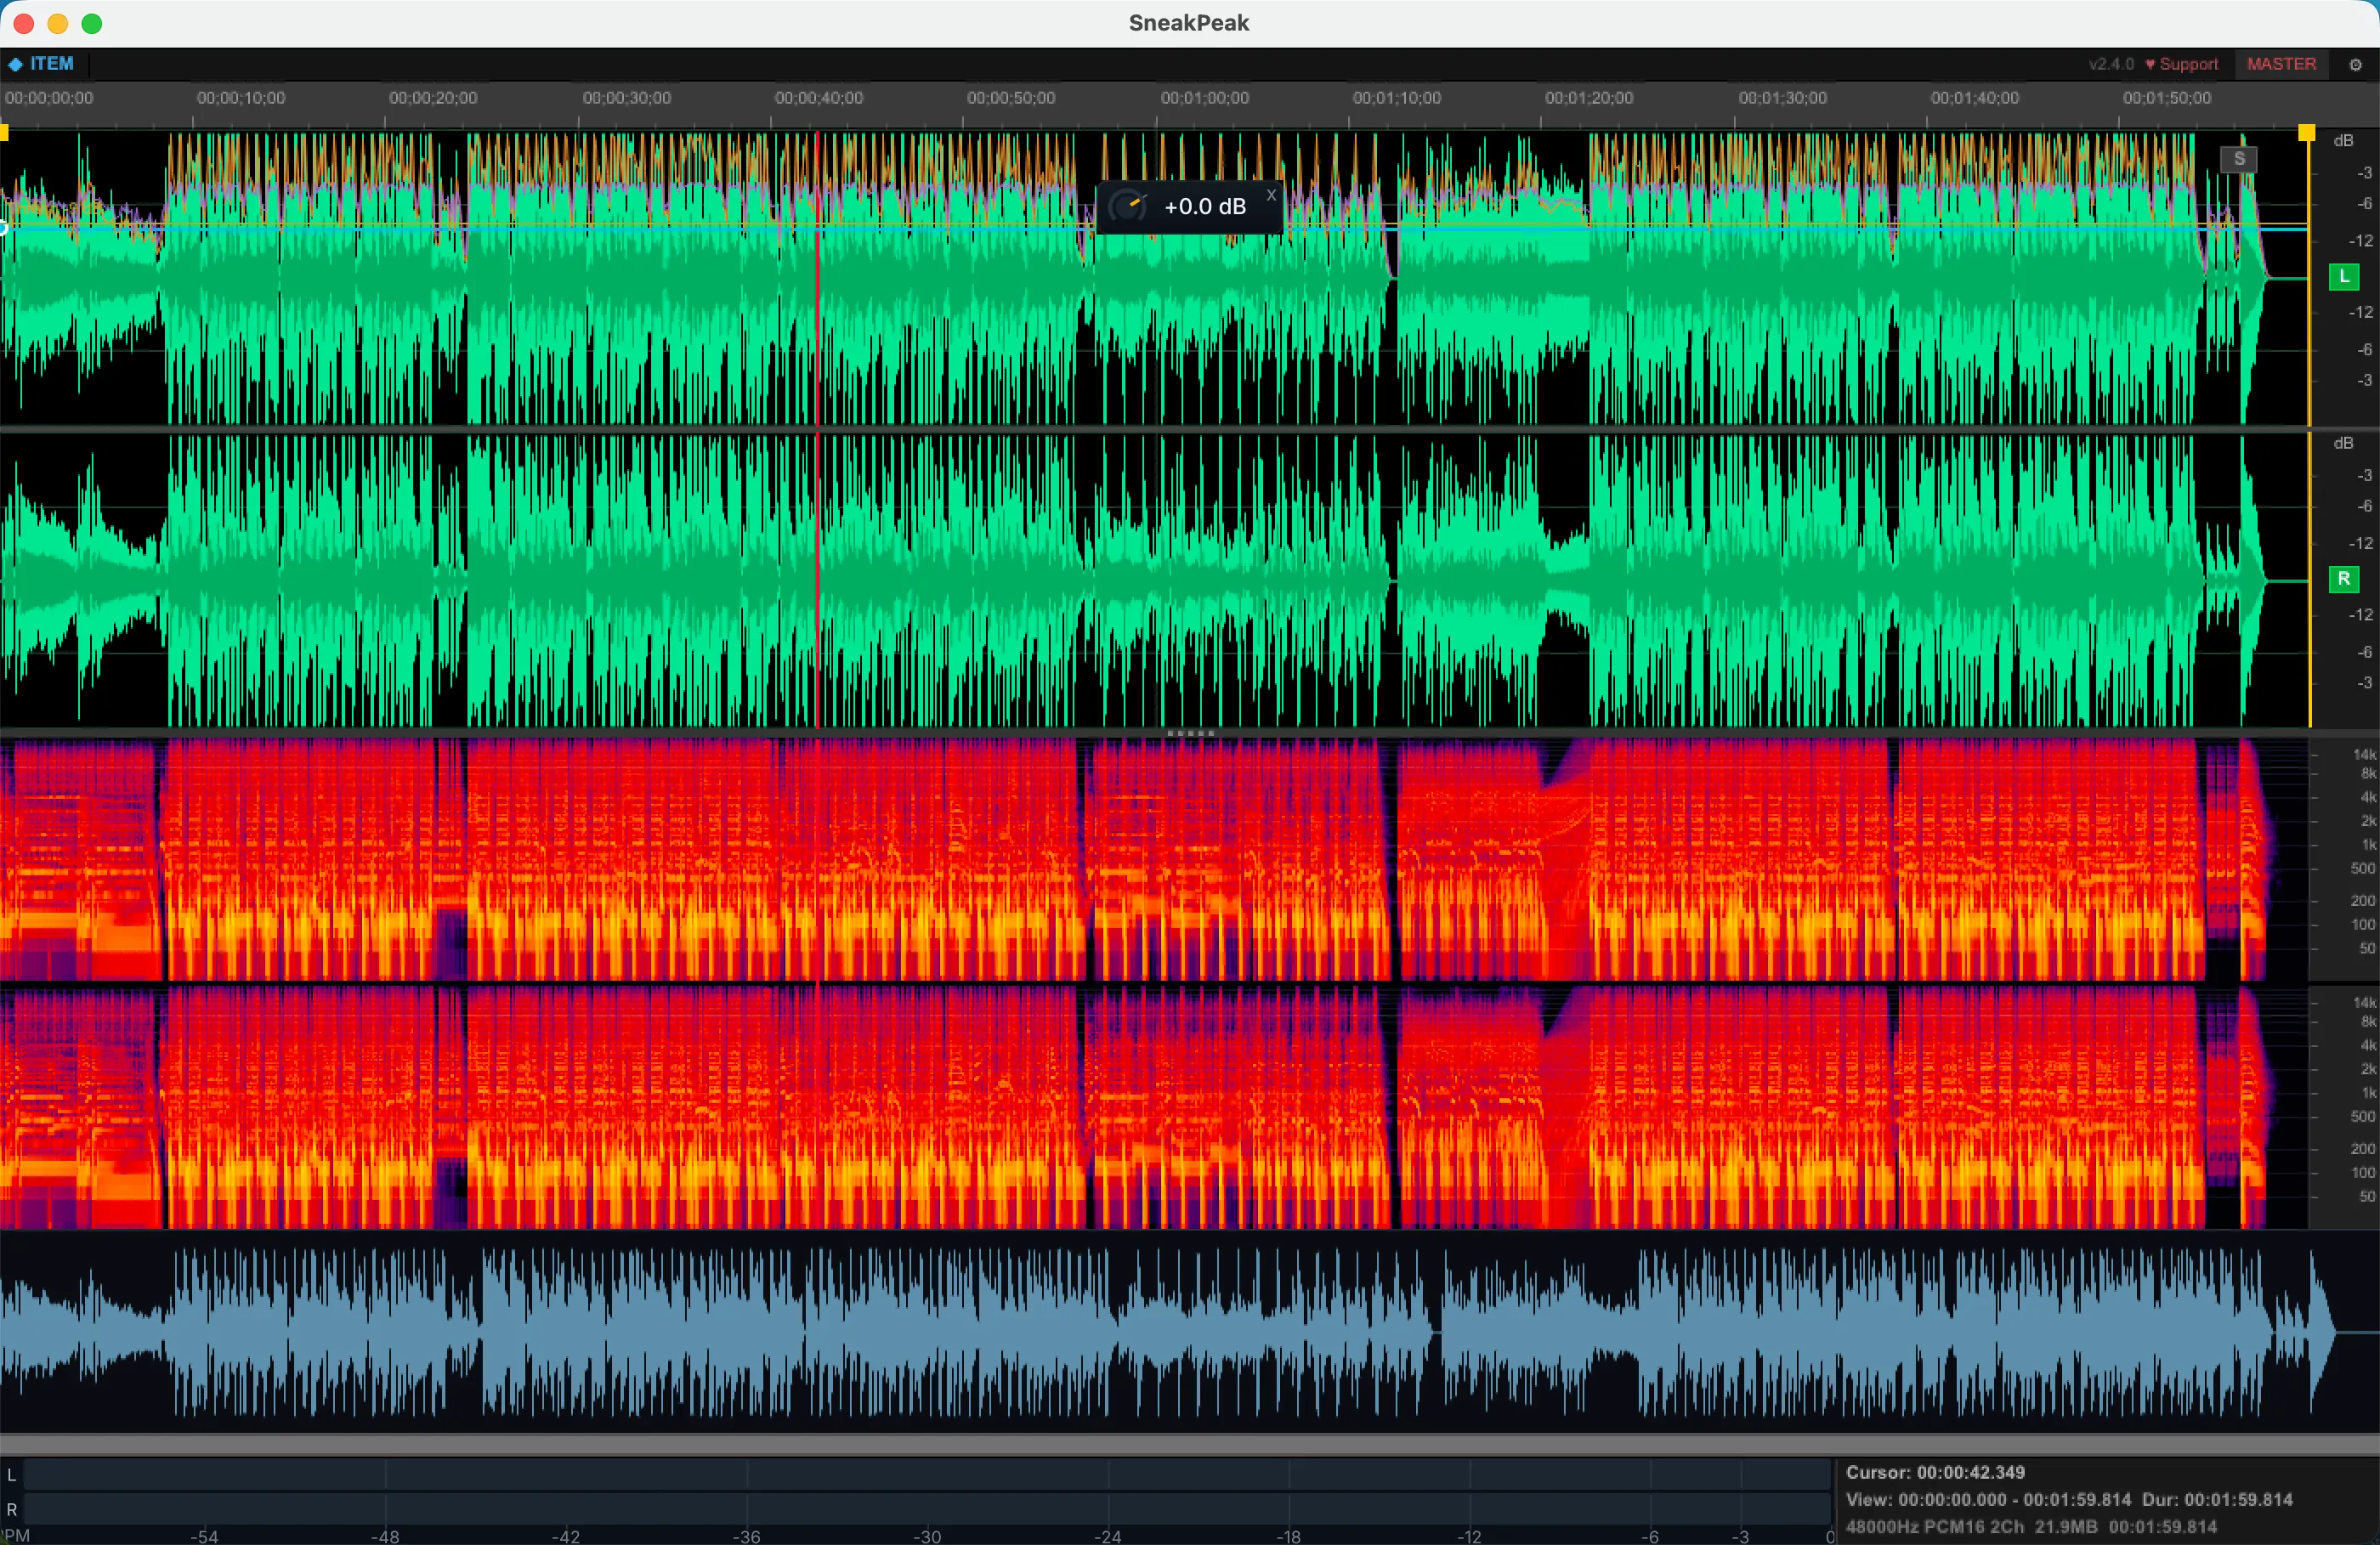This screenshot has height=1545, width=2380.
Task: Click the blue diamond ITEM icon
Action: click(16, 64)
